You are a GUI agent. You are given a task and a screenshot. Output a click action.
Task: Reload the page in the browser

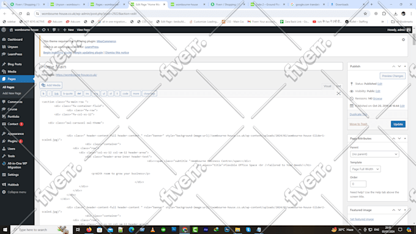point(20,13)
